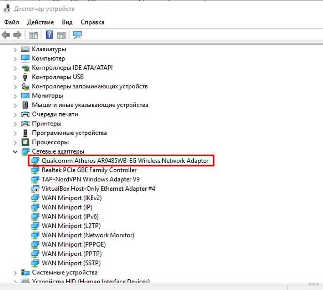Select WAN Miniport (Network Monitor)
Viewport: 323px width, 290px height.
[x=88, y=235]
